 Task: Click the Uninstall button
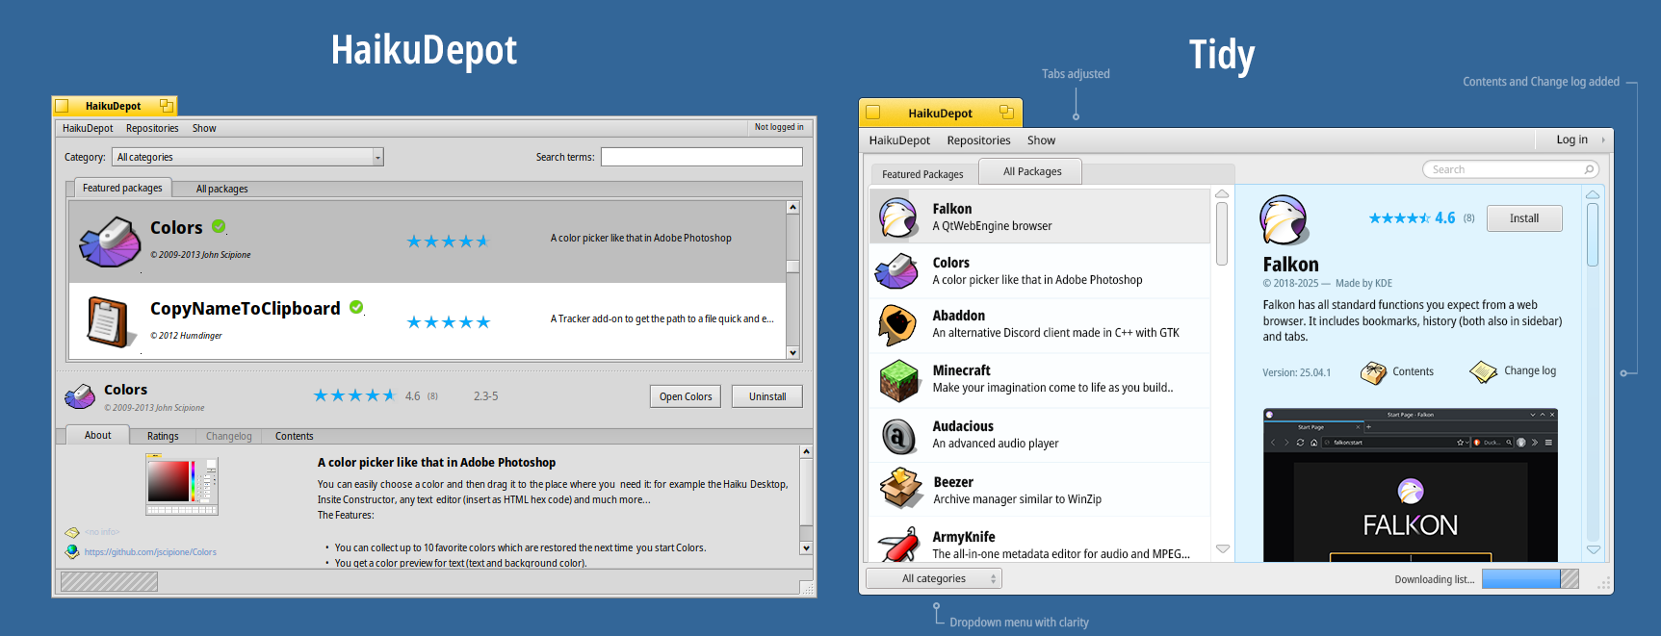(767, 396)
